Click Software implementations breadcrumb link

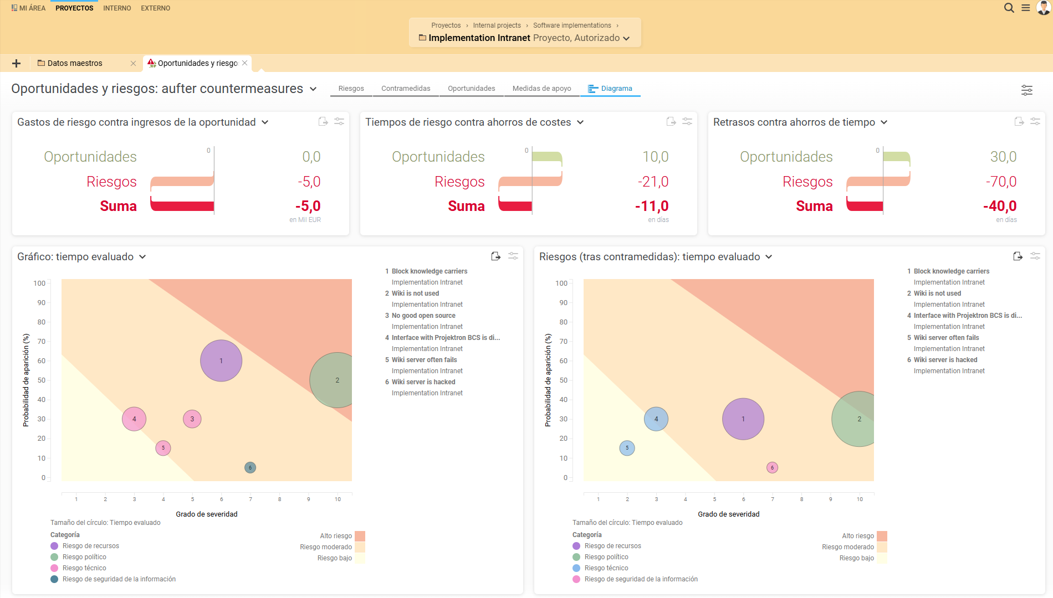click(571, 25)
